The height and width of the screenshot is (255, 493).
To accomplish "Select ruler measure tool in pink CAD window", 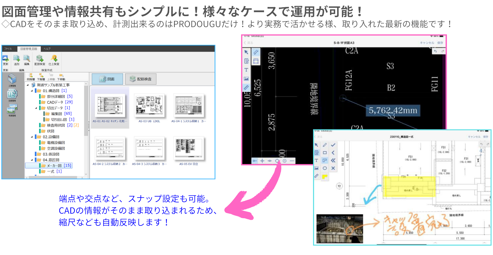I will (x=246, y=88).
